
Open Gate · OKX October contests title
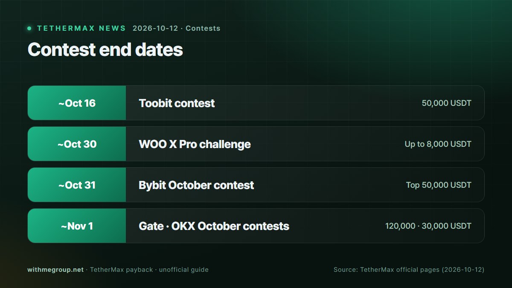(x=214, y=226)
